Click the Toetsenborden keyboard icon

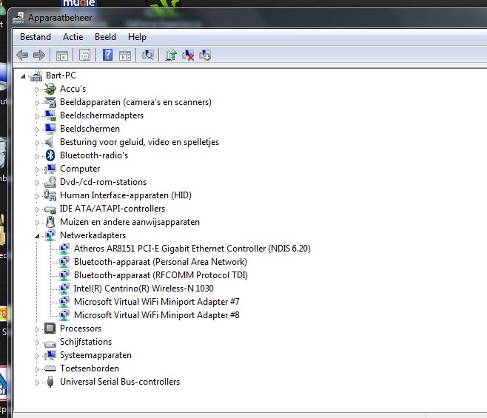pyautogui.click(x=50, y=368)
